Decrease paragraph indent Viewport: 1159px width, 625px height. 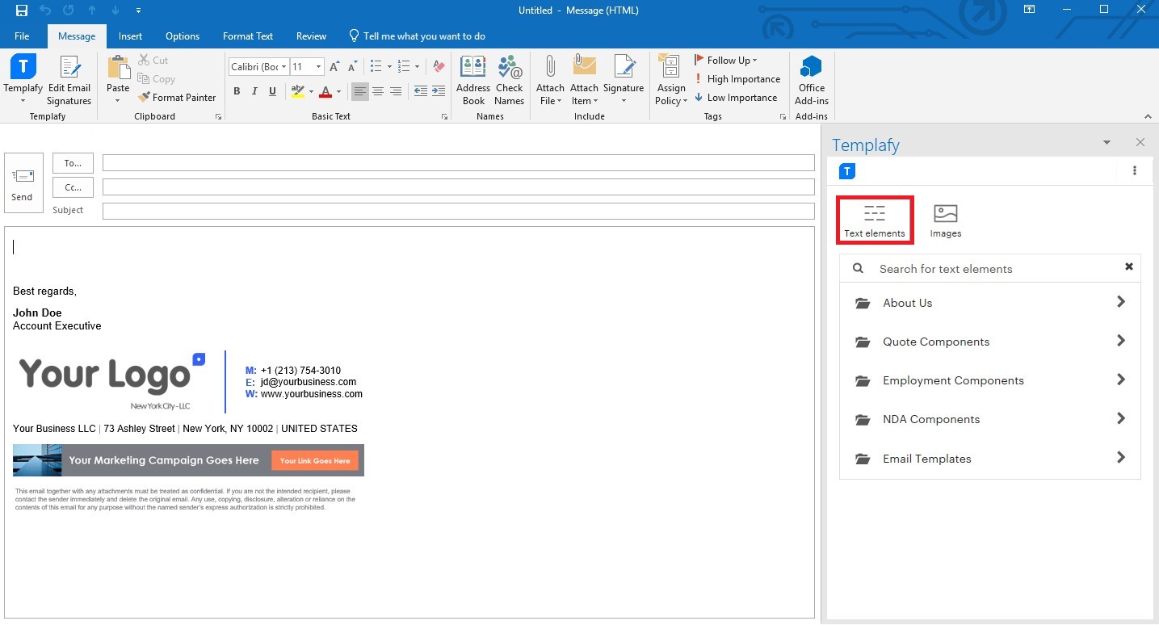point(421,91)
